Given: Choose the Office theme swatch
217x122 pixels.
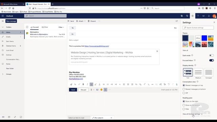Looking at the screenshot, I should [x=198, y=38].
